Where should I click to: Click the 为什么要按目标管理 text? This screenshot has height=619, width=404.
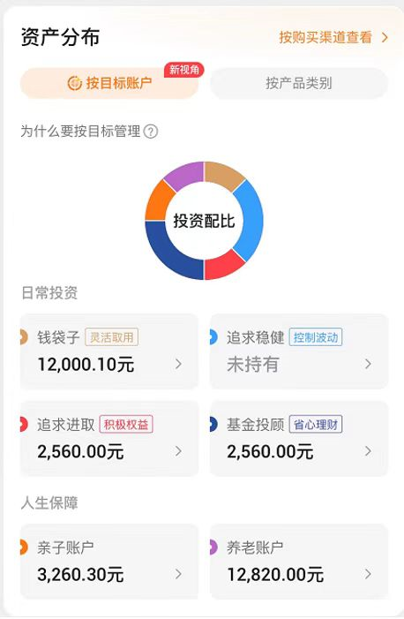point(80,131)
